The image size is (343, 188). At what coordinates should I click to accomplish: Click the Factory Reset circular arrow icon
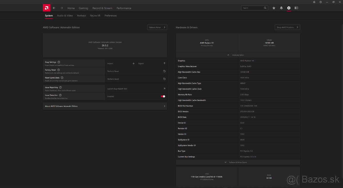coord(164,71)
